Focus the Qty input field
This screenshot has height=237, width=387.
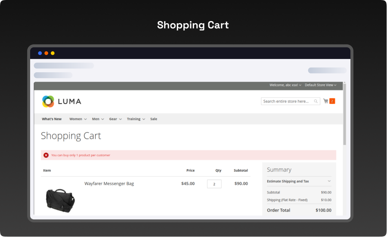214,184
